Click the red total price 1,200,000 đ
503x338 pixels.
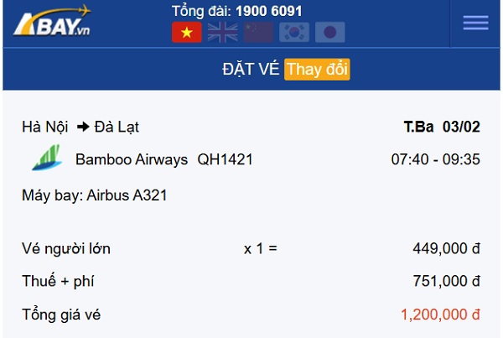pos(440,315)
